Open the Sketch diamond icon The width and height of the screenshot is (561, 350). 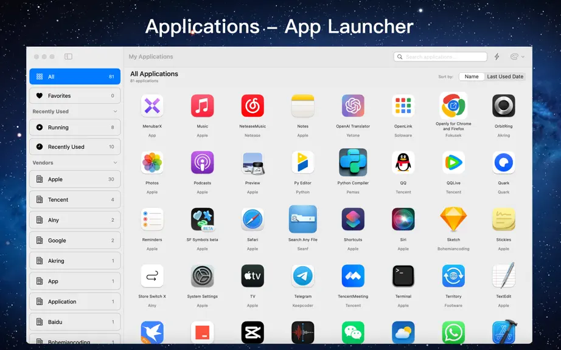point(453,219)
